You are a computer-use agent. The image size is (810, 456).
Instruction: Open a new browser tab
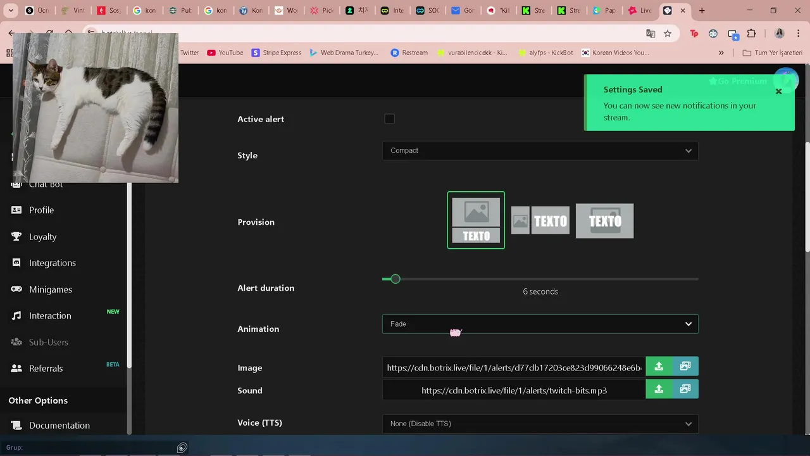click(702, 11)
